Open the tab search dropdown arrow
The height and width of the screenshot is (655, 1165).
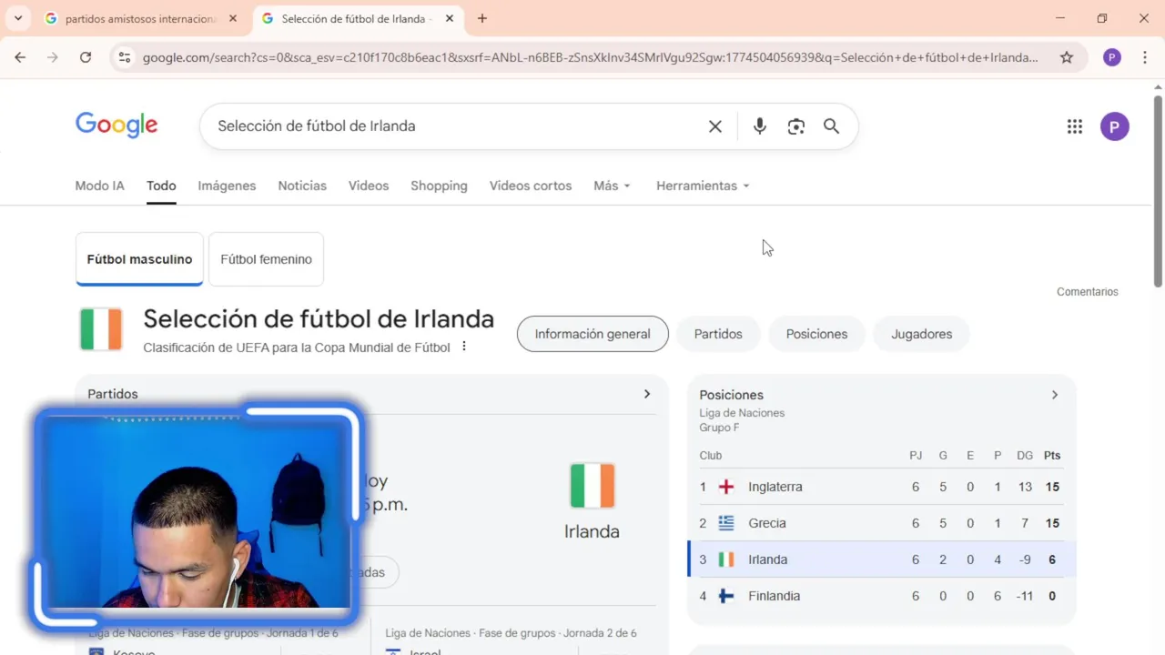[x=17, y=18]
